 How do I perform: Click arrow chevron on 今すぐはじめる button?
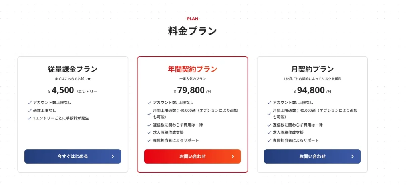[x=113, y=156]
